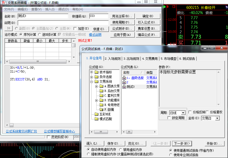Open the 模式说明 link
Image resolution: width=228 pixels, height=158 pixels.
point(95,35)
